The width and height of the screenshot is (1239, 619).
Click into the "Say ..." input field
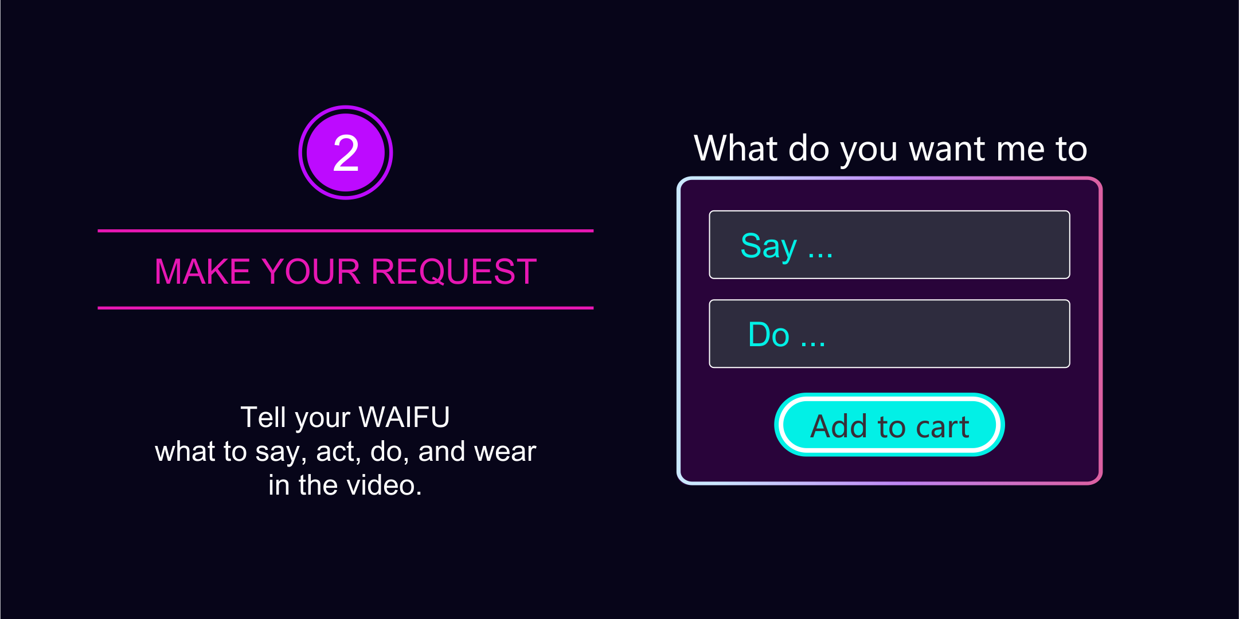pyautogui.click(x=889, y=245)
